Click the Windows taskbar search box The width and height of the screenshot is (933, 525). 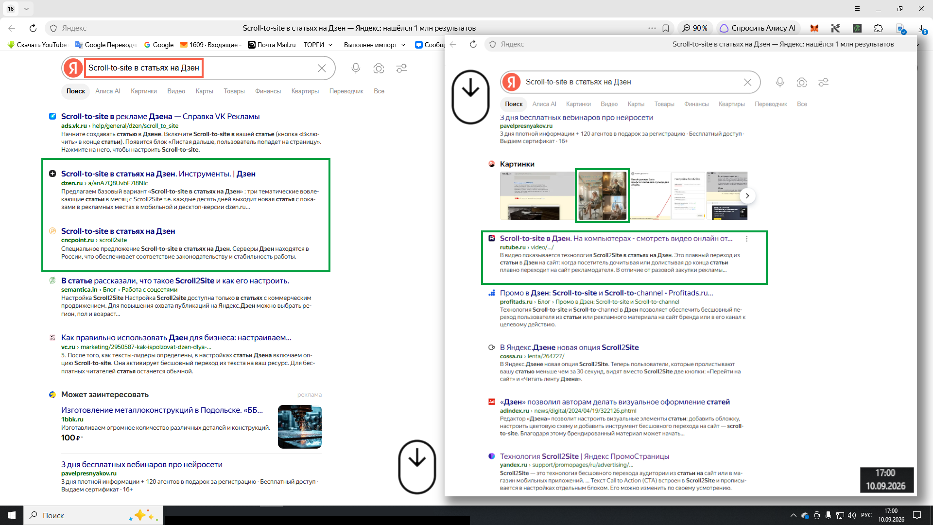pyautogui.click(x=93, y=515)
